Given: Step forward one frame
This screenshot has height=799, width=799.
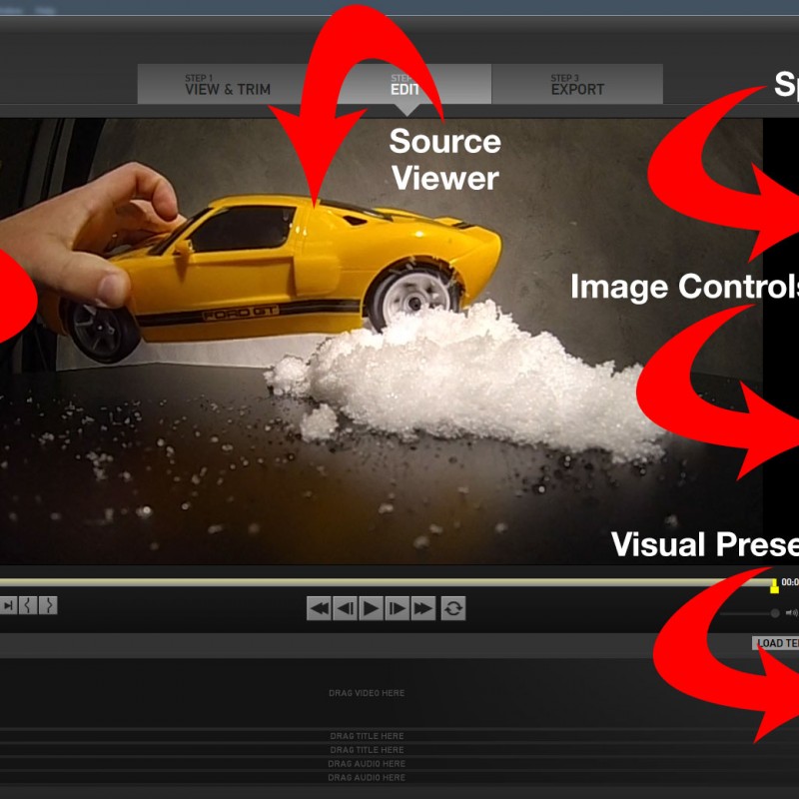Looking at the screenshot, I should tap(397, 607).
